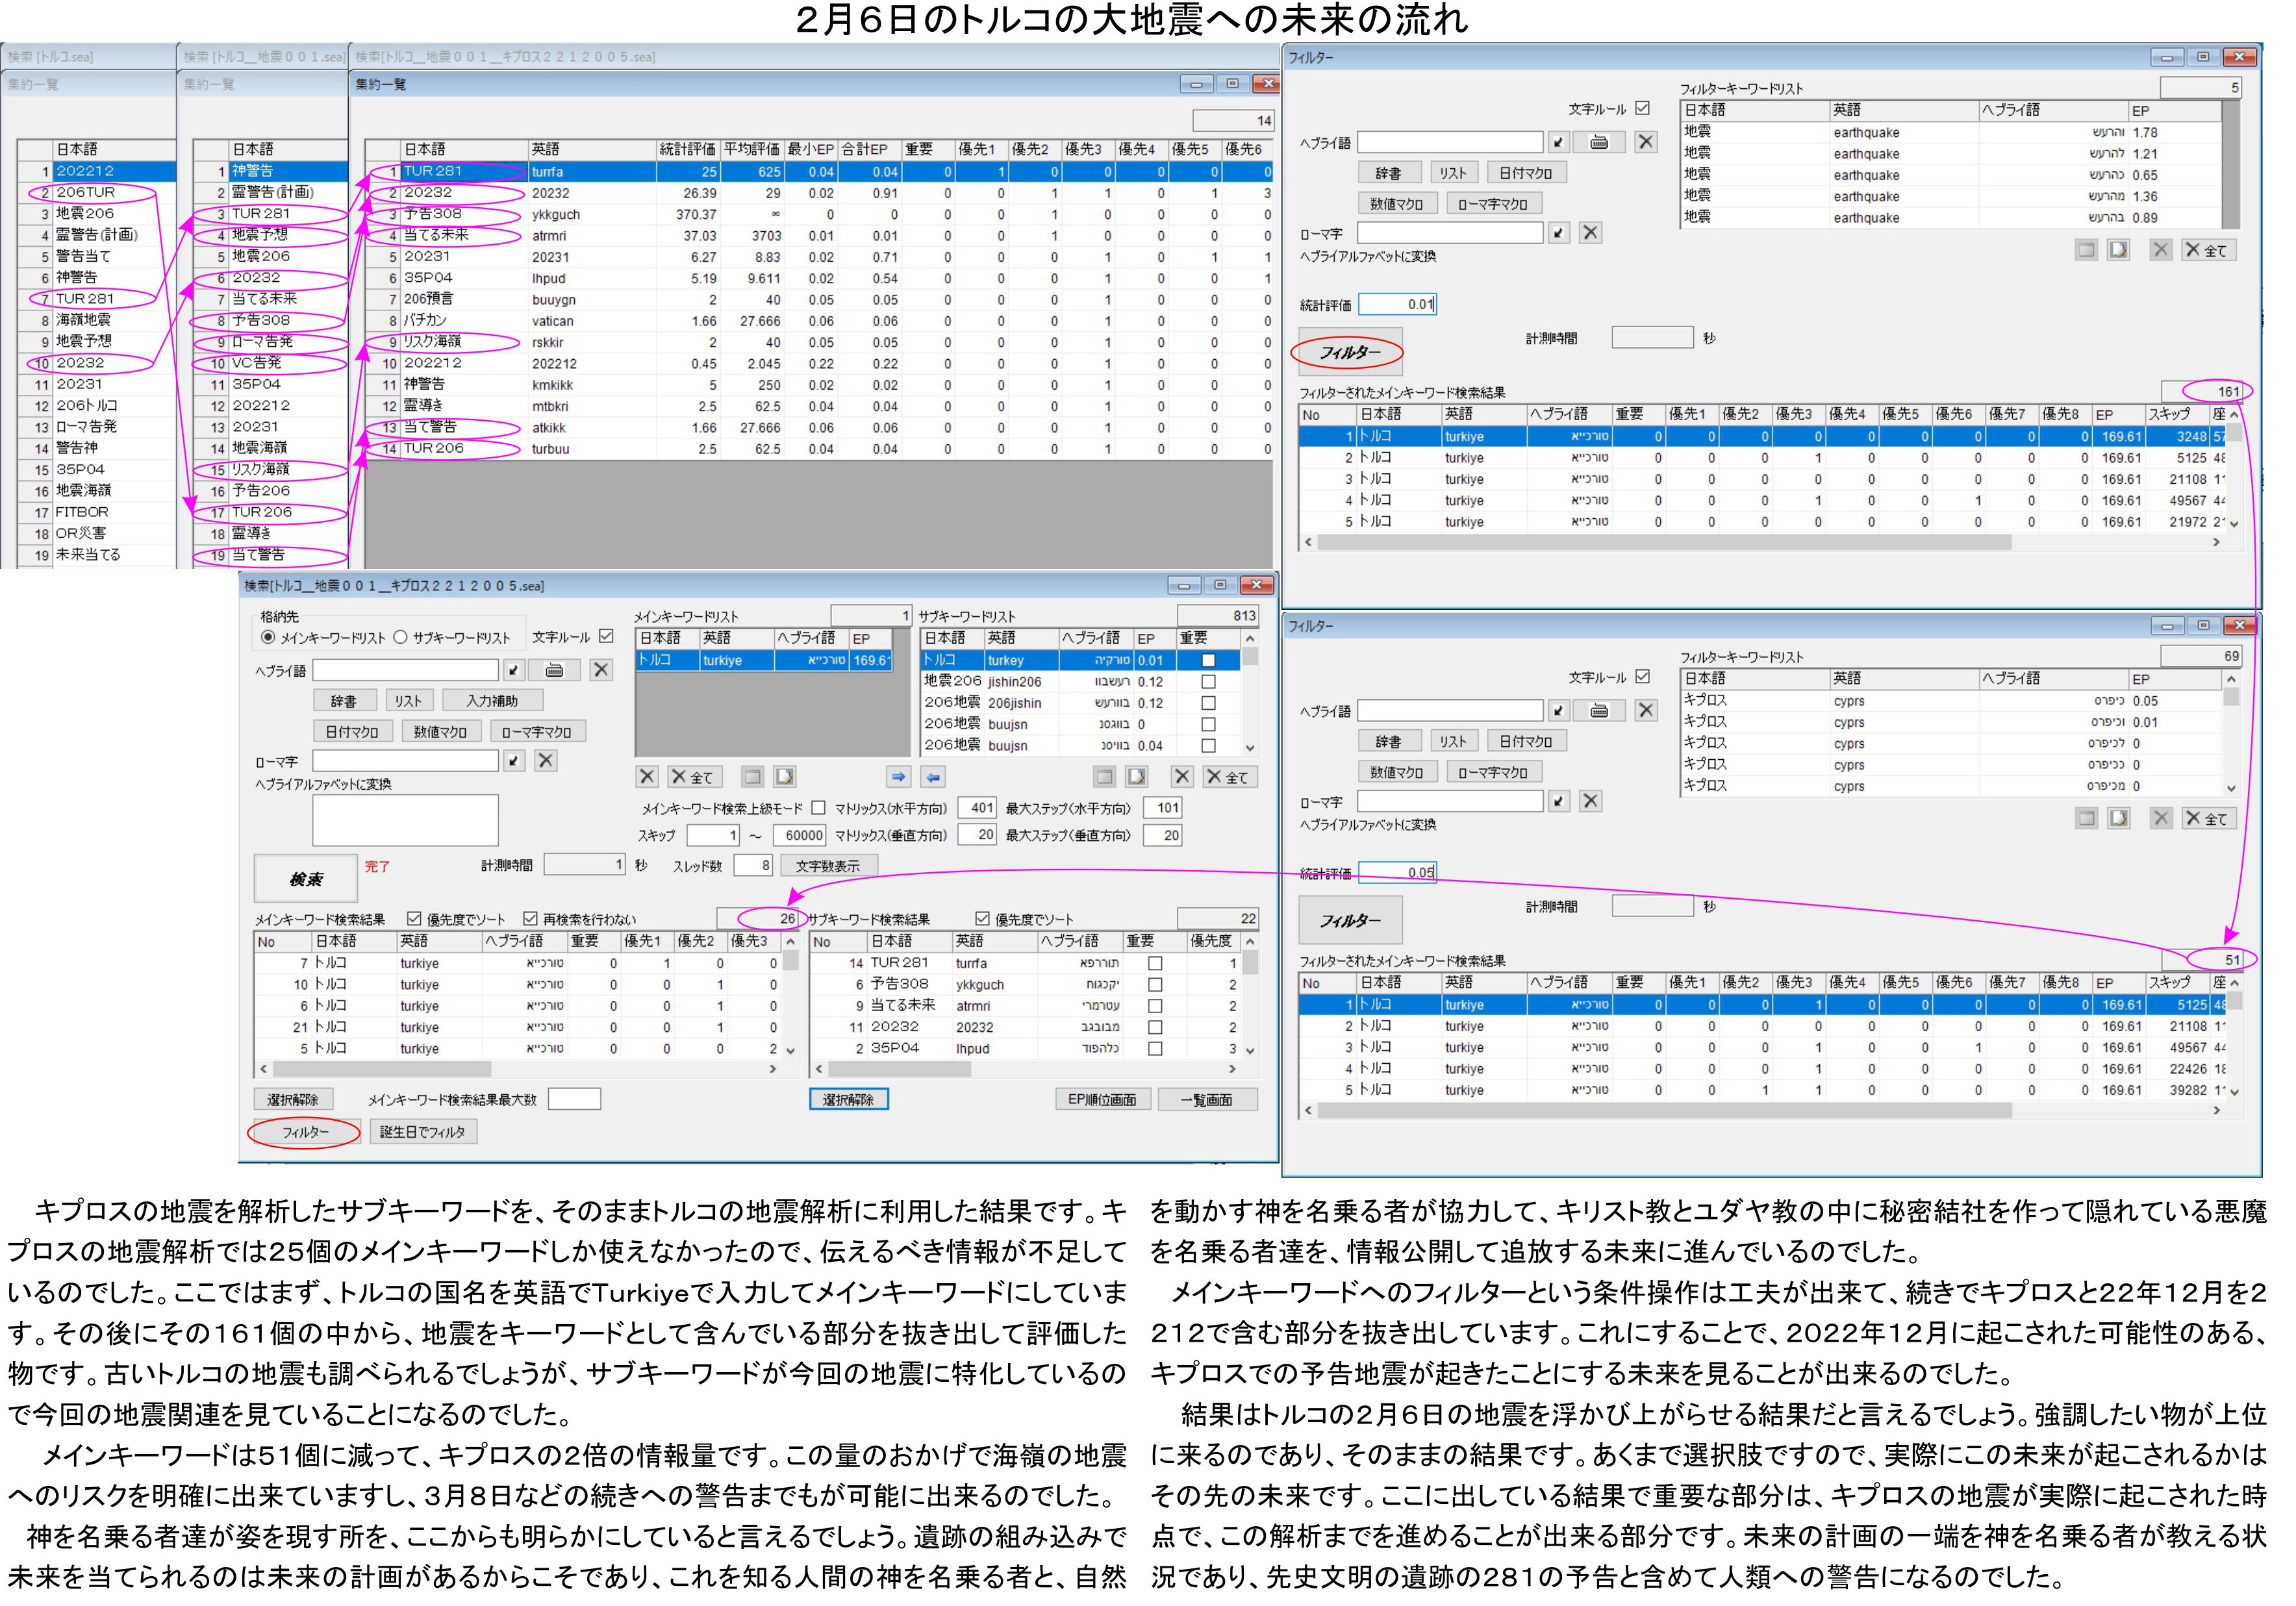
Task: Open 一覧画面
Action: (x=1207, y=1100)
